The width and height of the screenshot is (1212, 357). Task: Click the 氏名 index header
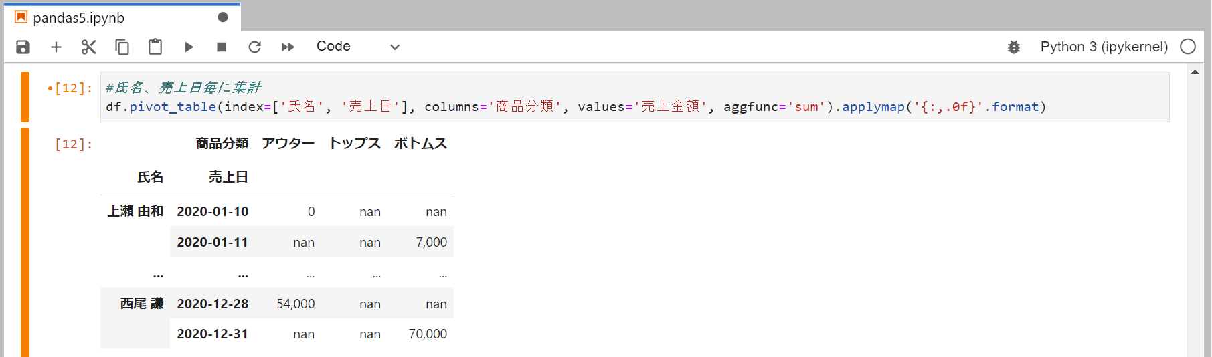(x=150, y=177)
